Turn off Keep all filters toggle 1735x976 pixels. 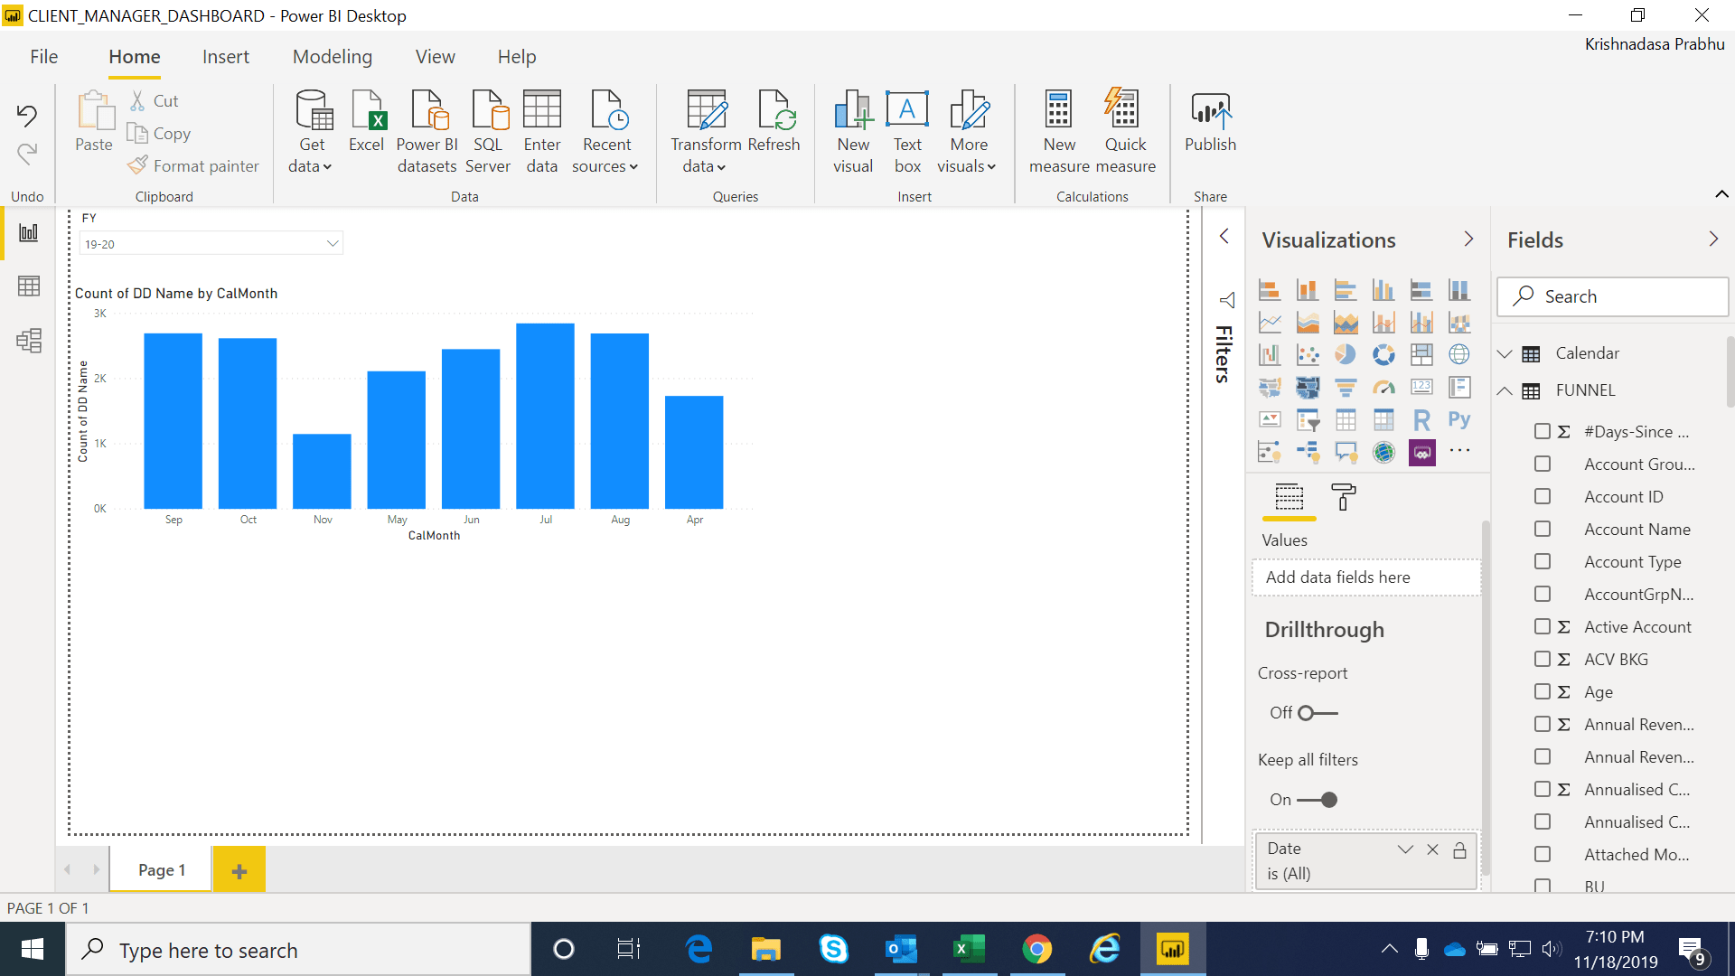tap(1318, 800)
